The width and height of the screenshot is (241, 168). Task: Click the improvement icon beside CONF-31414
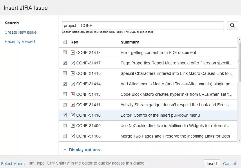pyautogui.click(x=73, y=84)
